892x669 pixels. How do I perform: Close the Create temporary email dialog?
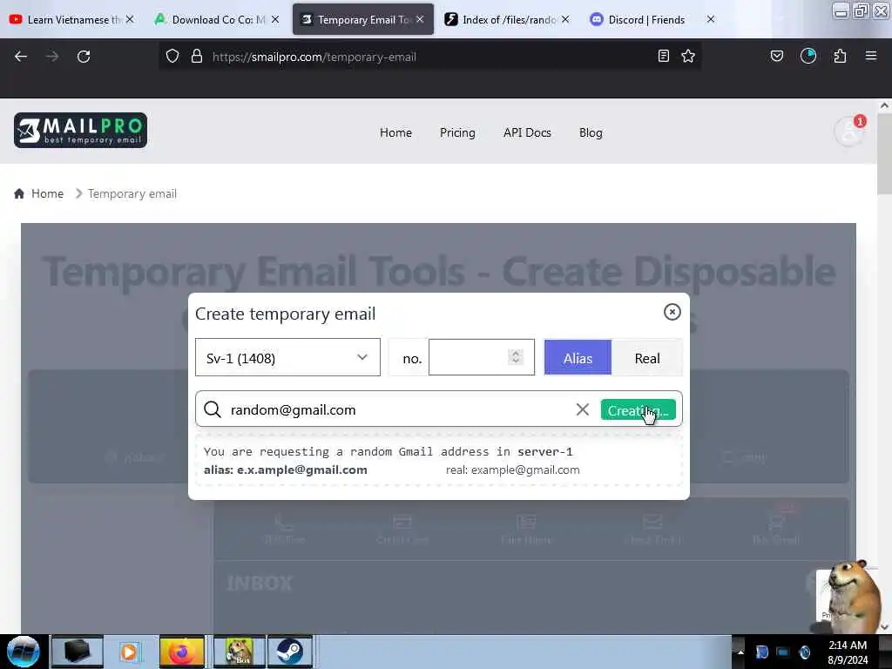click(672, 312)
